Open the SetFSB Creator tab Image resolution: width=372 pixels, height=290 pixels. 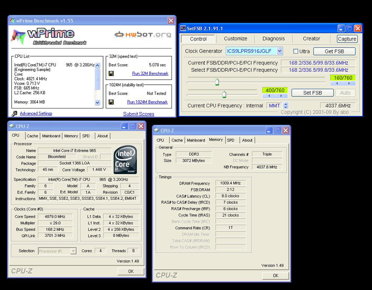pos(311,39)
